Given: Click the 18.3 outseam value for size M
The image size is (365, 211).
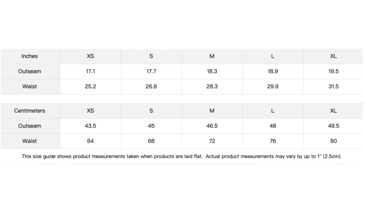Looking at the screenshot, I should point(212,71).
